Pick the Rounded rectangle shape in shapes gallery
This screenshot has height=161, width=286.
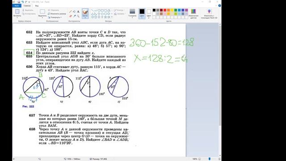click(105, 10)
